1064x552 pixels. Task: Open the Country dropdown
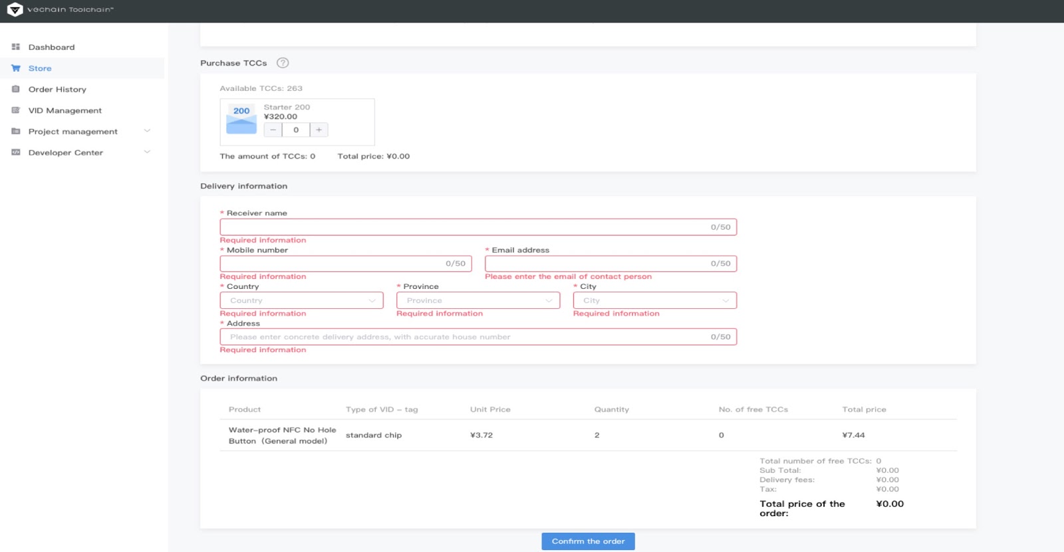coord(302,300)
